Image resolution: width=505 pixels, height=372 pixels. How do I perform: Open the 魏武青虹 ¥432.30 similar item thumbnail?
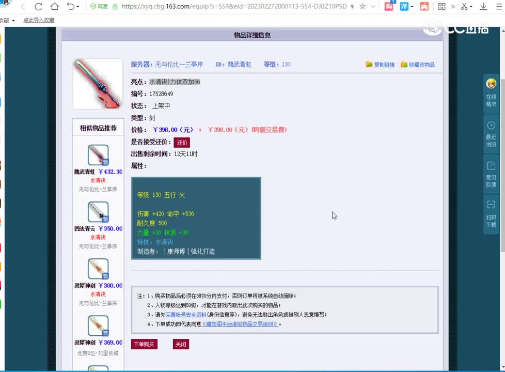[98, 155]
